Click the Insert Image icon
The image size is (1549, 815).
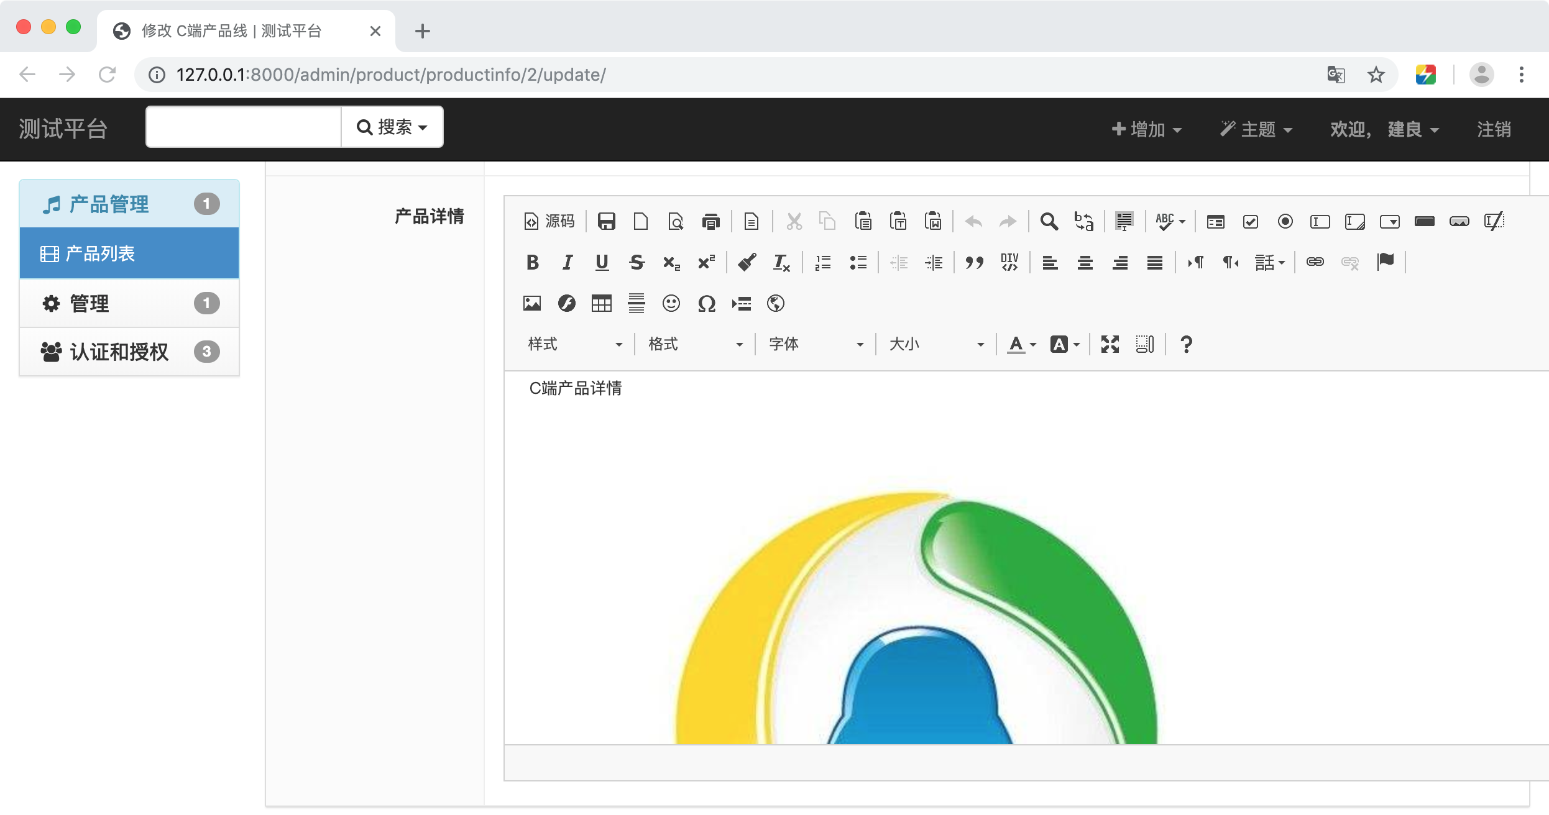532,303
